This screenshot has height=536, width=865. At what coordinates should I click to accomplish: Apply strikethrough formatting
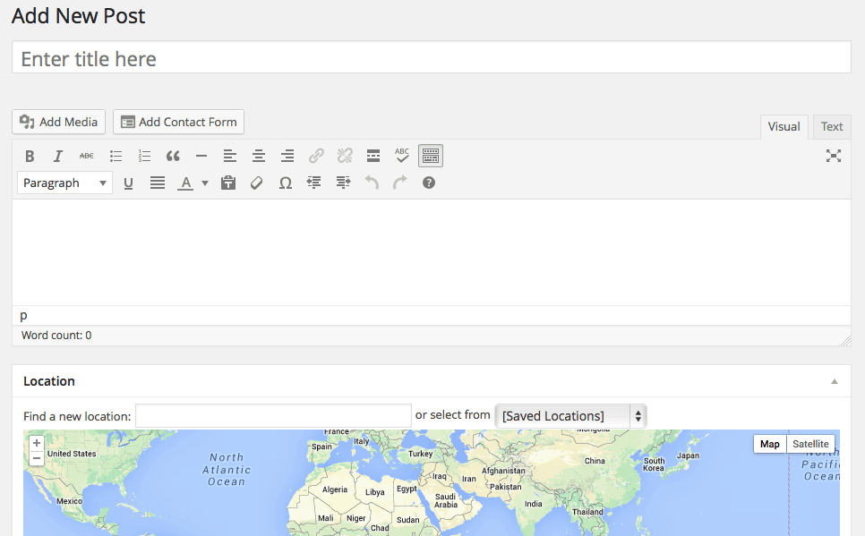point(87,156)
